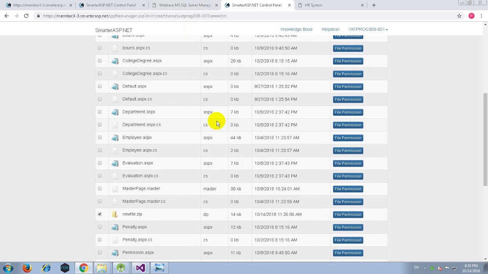488x274 pixels.
Task: Tick the MasterPage.master checkbox
Action: (x=100, y=188)
